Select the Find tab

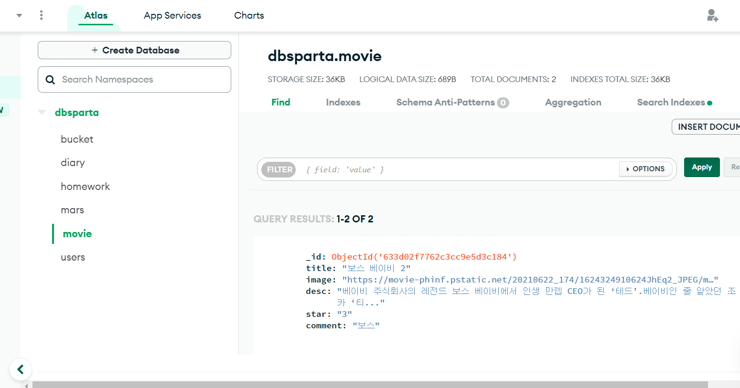coord(280,102)
